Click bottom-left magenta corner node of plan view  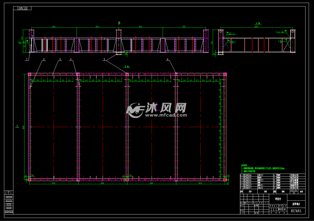click(29, 179)
